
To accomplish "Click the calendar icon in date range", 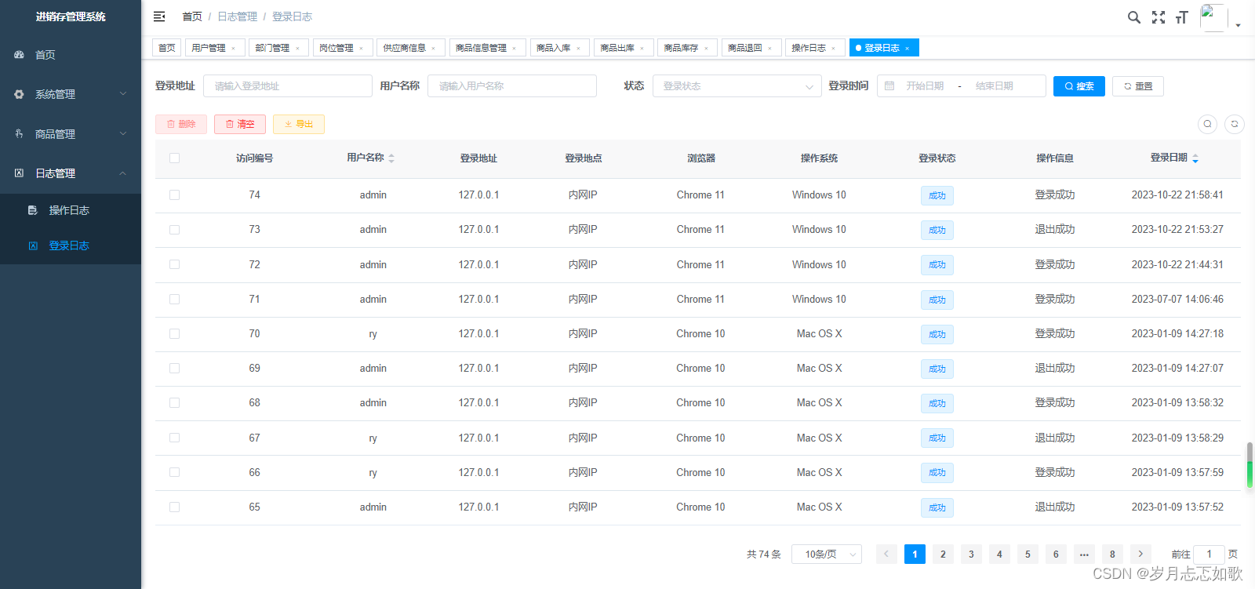I will [x=889, y=86].
